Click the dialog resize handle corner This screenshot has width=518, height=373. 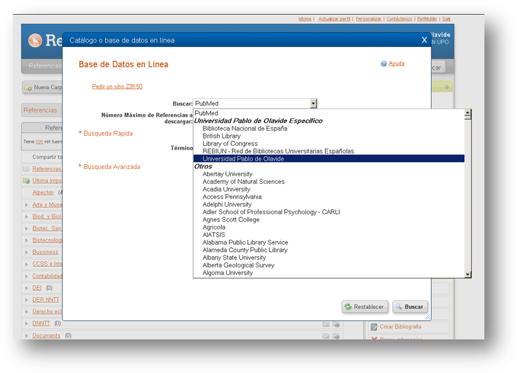pyautogui.click(x=428, y=317)
